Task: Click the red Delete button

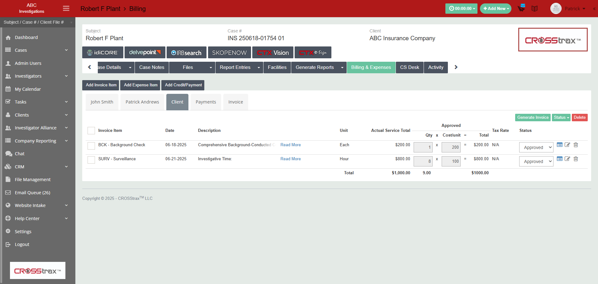Action: [x=580, y=118]
